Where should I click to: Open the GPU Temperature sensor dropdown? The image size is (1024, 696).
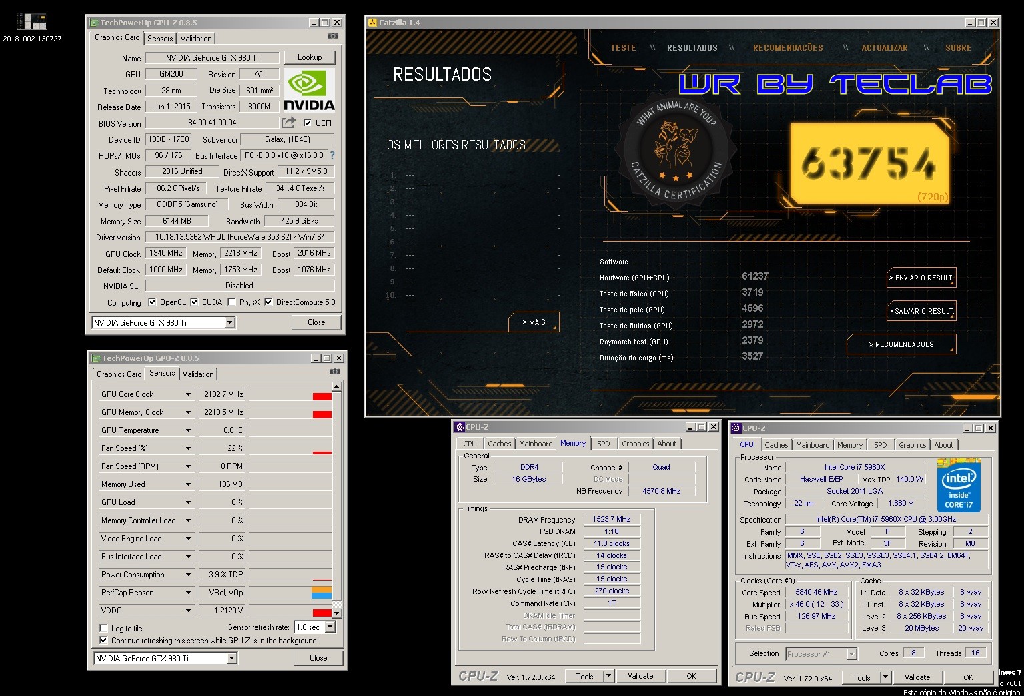click(188, 430)
